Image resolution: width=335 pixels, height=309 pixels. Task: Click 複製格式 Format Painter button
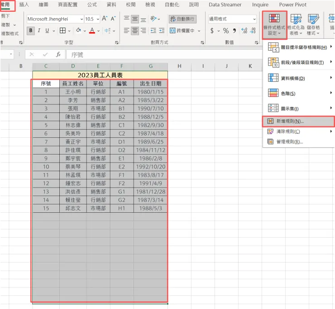click(x=10, y=34)
